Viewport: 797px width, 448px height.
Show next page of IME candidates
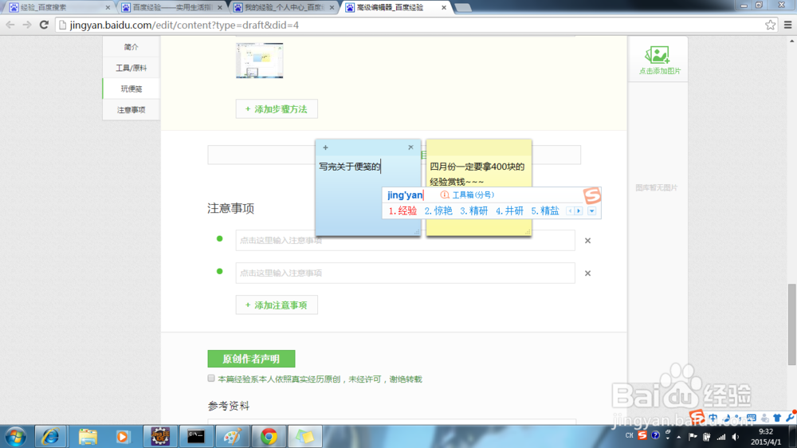(x=579, y=211)
